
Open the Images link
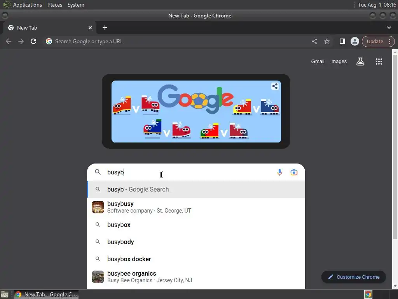point(339,62)
